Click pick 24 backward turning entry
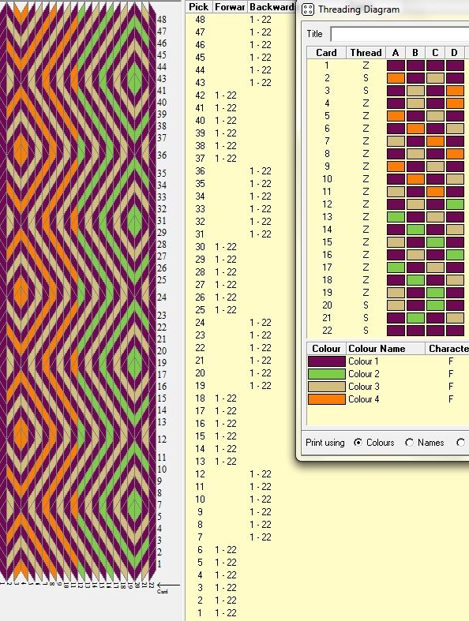The width and height of the screenshot is (469, 621). (261, 323)
